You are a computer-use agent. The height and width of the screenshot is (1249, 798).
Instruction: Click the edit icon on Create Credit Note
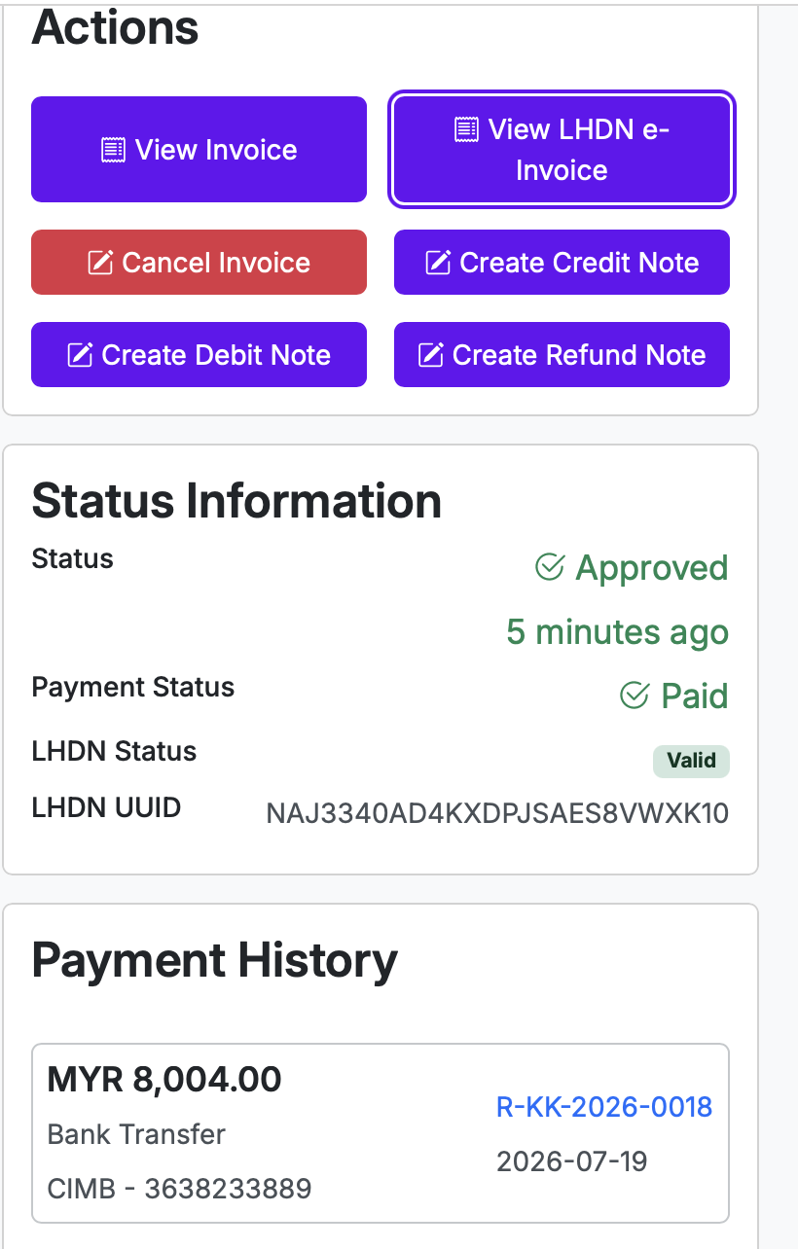pyautogui.click(x=438, y=263)
